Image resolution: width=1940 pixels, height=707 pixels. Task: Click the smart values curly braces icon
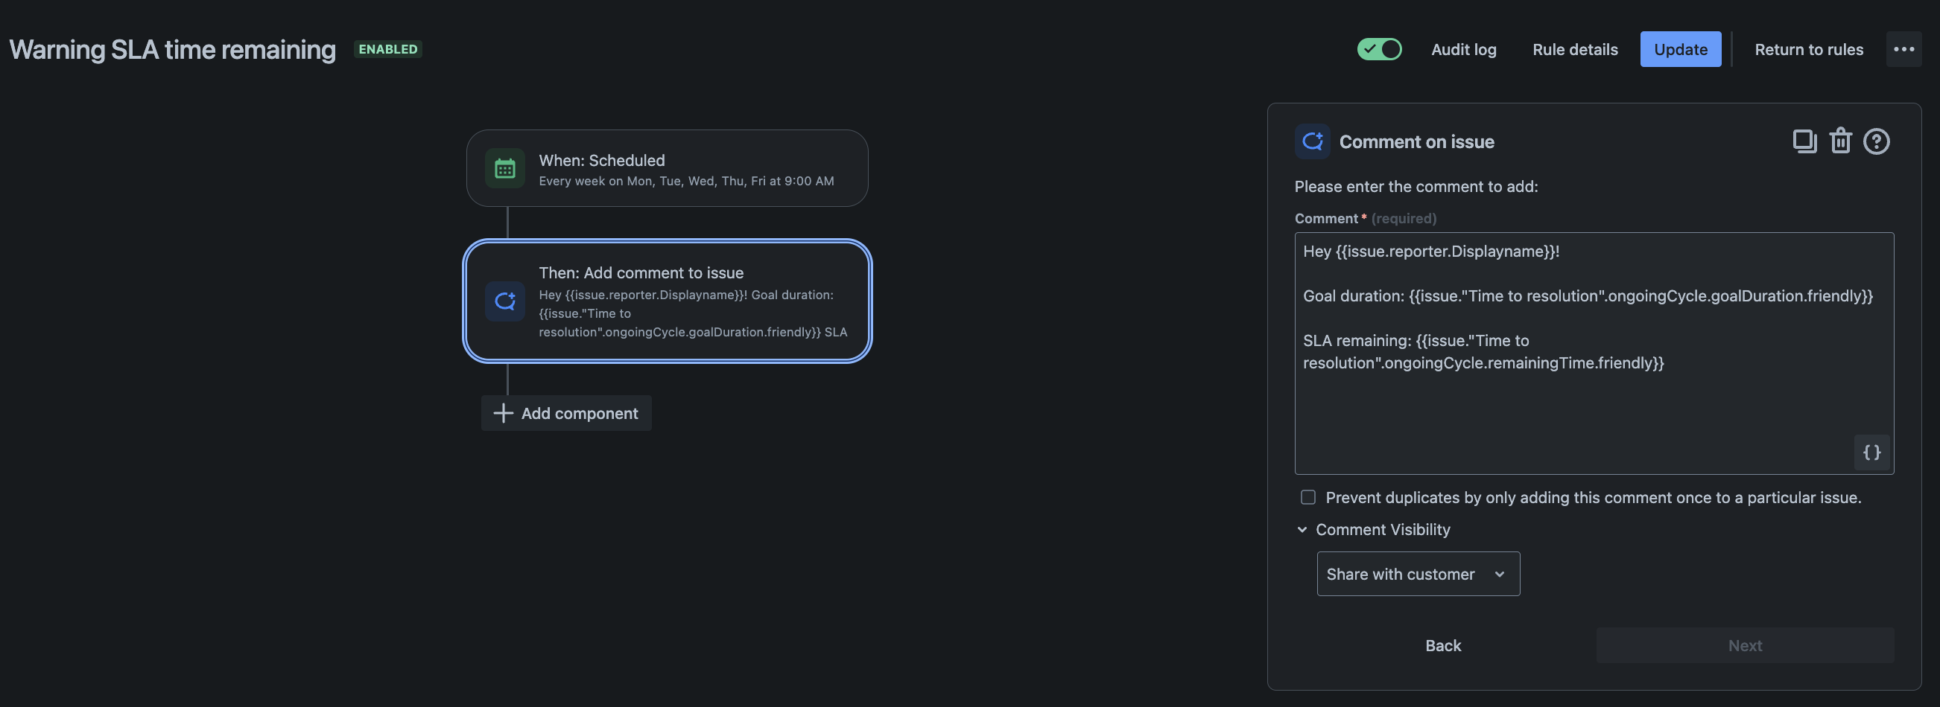pos(1871,452)
